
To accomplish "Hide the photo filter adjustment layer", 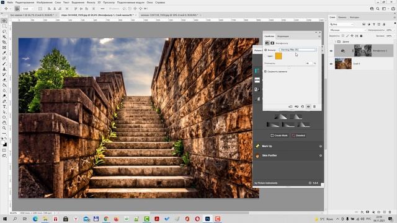I will (x=331, y=51).
